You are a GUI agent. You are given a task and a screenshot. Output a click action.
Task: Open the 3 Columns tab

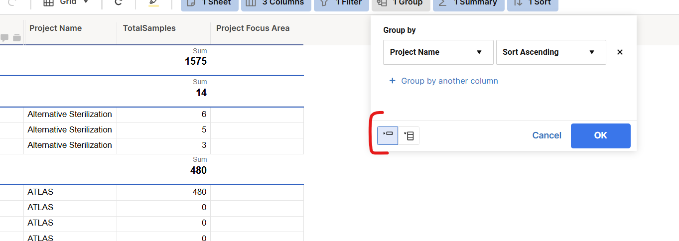276,3
